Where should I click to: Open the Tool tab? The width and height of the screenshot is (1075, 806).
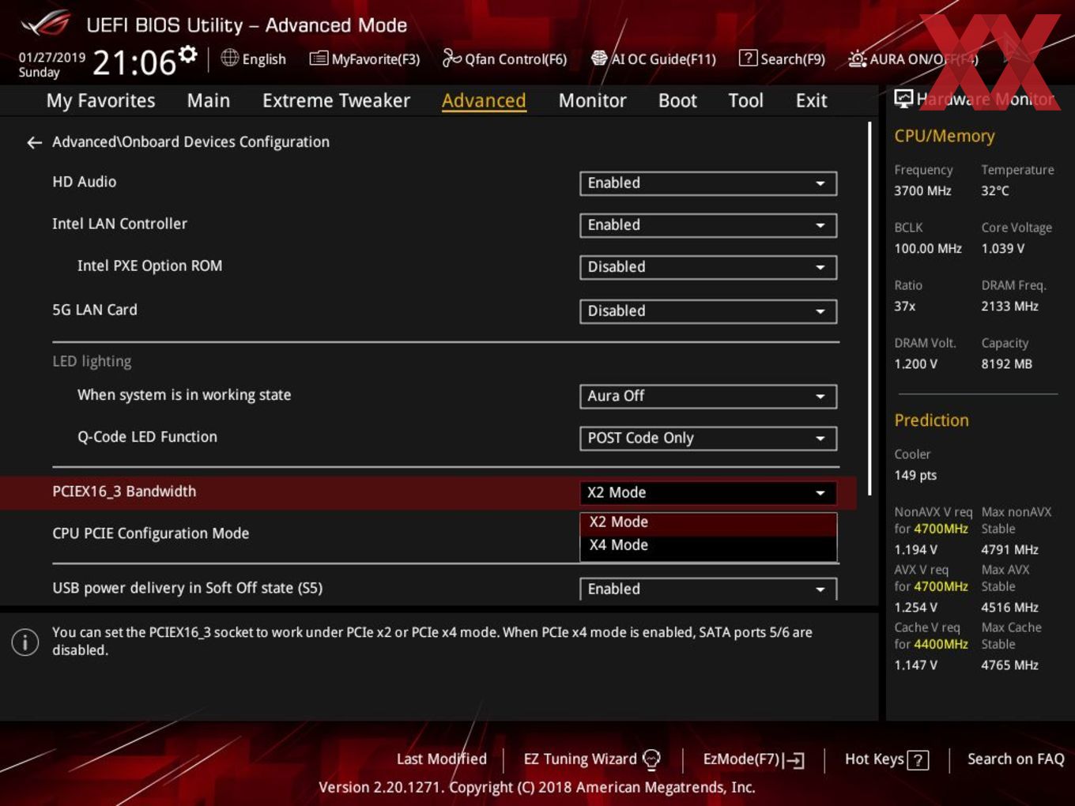coord(745,100)
